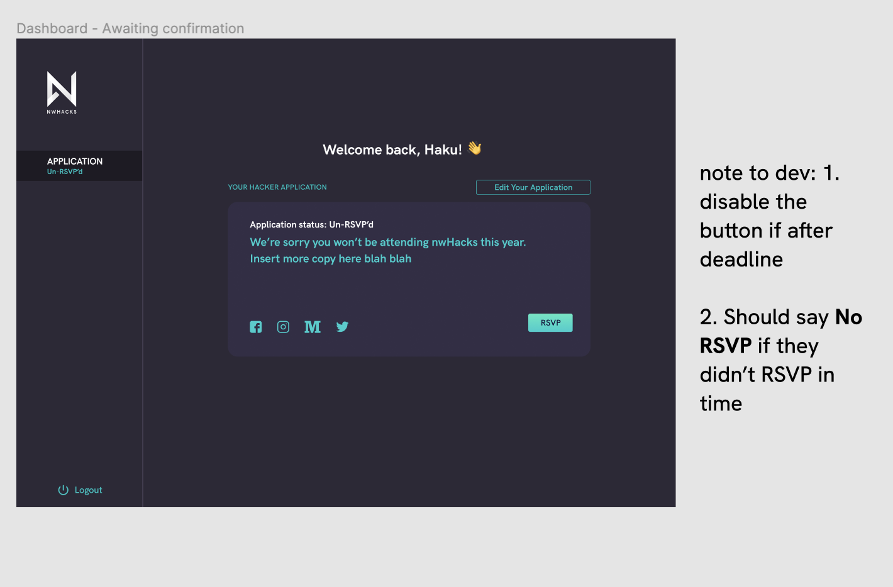
Task: Click the Logout link text
Action: (88, 490)
